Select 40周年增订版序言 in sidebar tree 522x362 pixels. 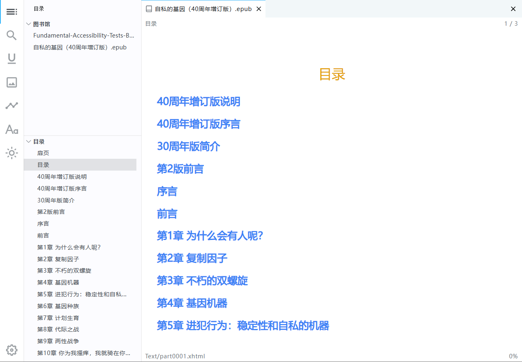(x=80, y=189)
